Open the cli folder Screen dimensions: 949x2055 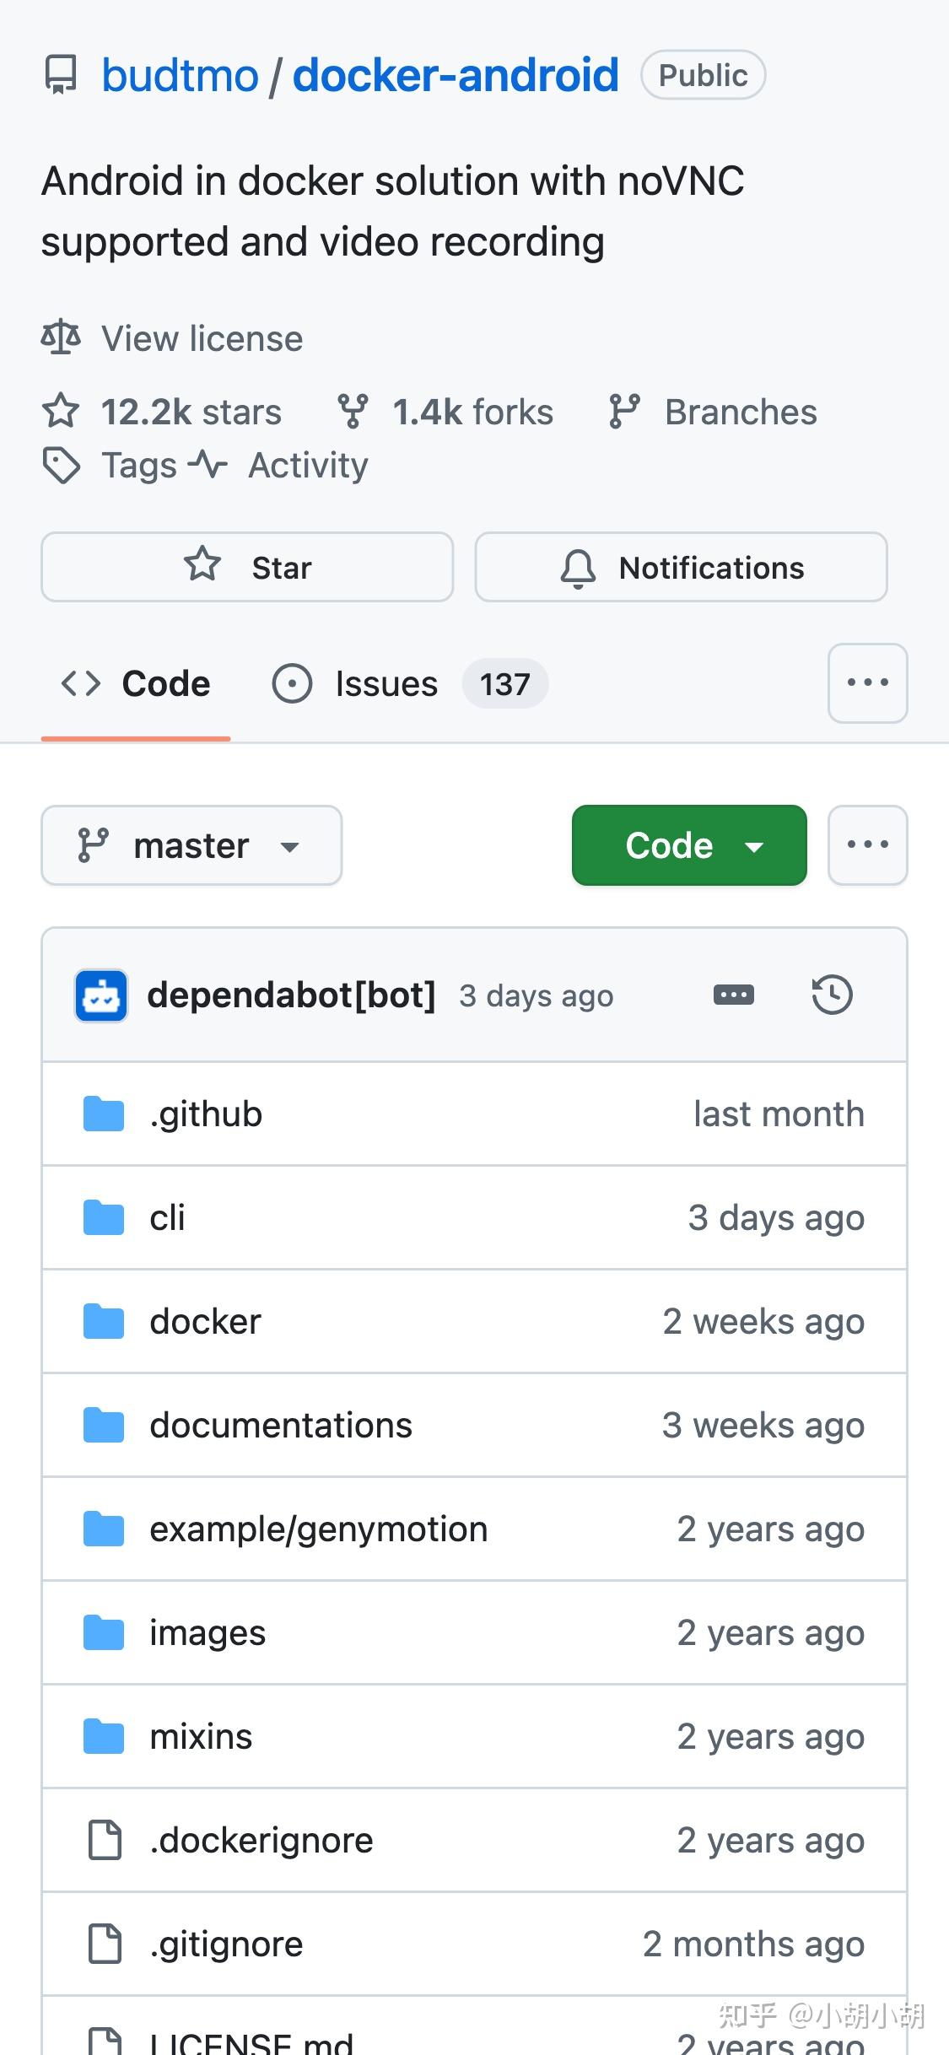(167, 1217)
